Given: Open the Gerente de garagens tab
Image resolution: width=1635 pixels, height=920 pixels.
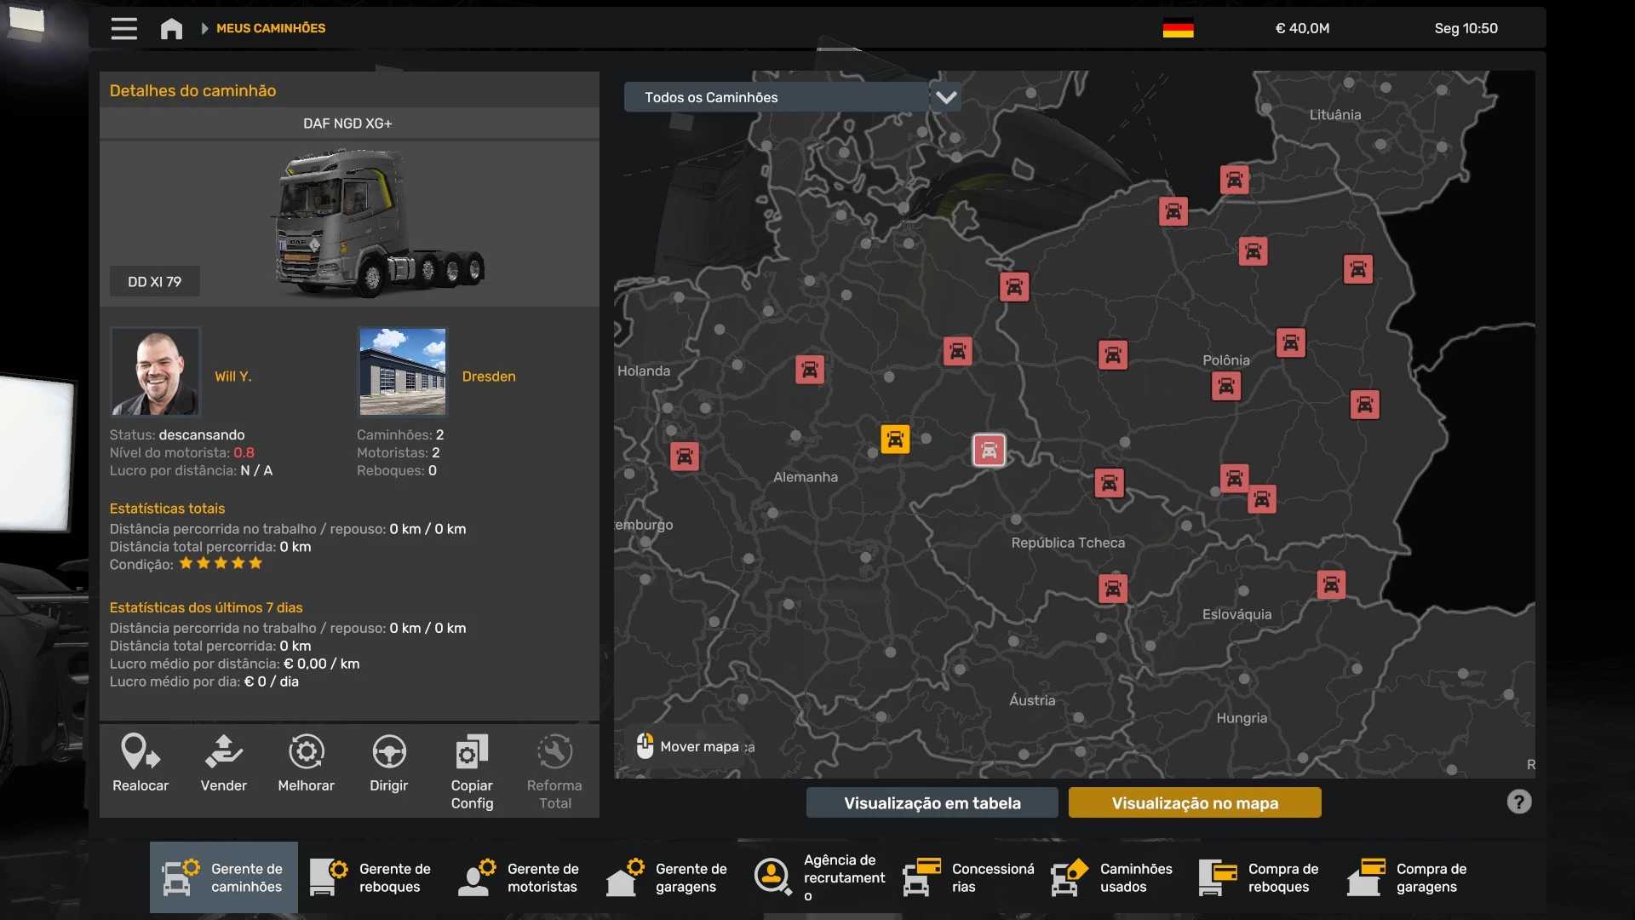Looking at the screenshot, I should pos(668,877).
